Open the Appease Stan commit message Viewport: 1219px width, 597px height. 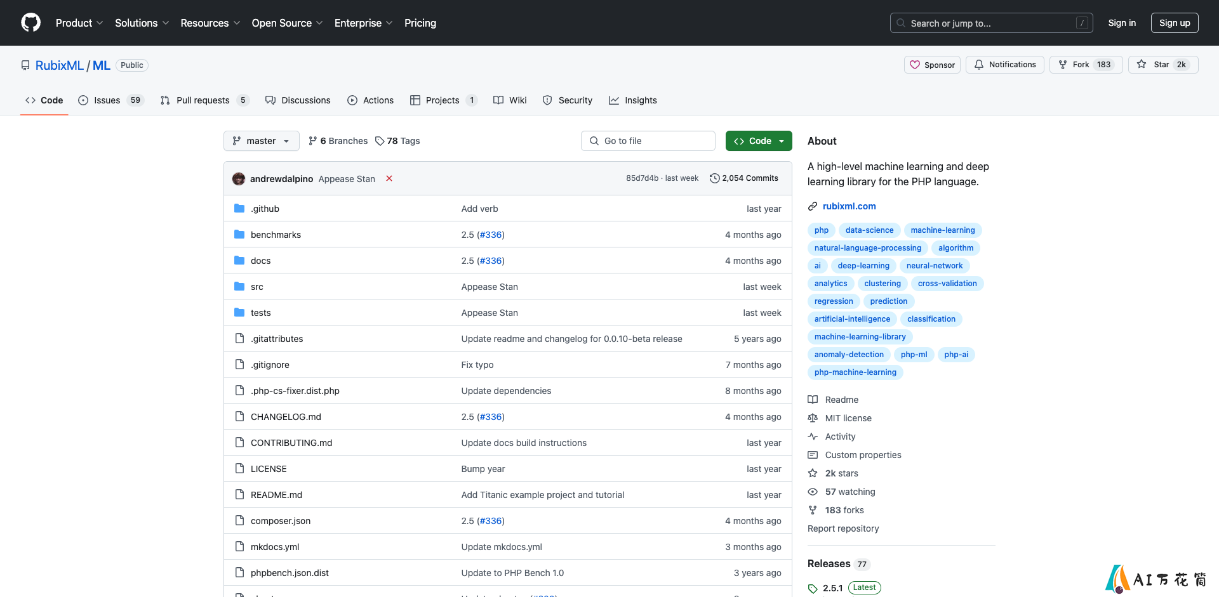coord(347,179)
